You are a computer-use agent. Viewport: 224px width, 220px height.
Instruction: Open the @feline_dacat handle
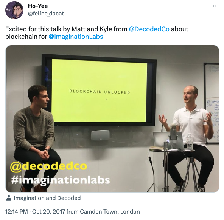pos(46,14)
